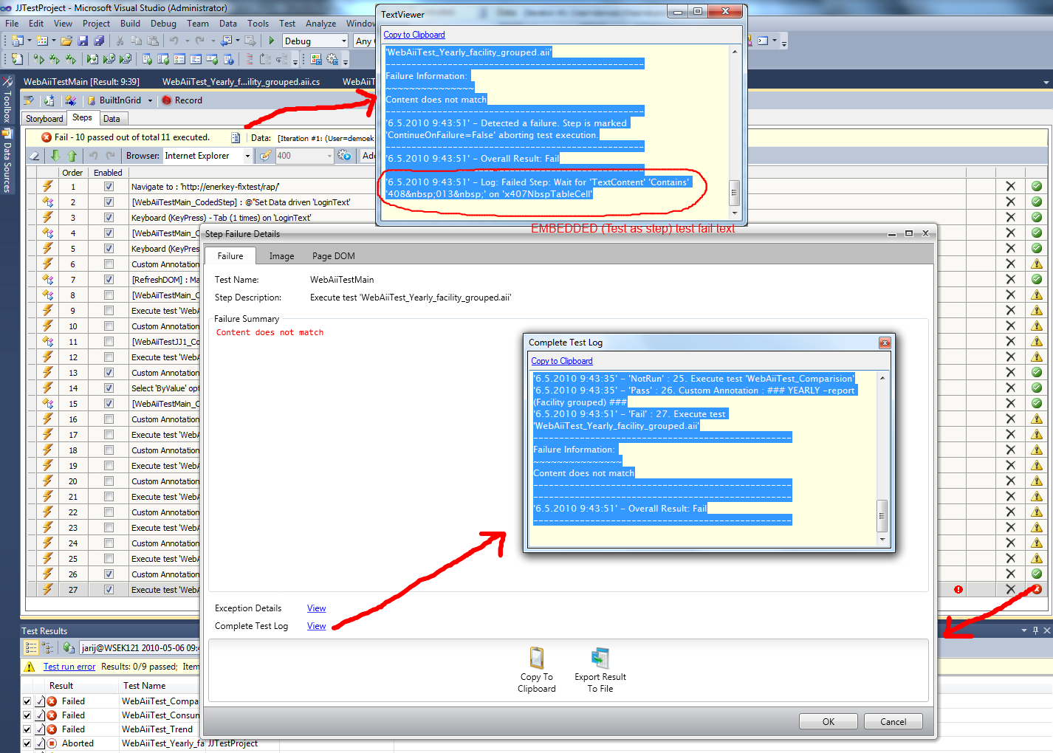
Task: Click the delete X icon for step 14
Action: 1011,388
